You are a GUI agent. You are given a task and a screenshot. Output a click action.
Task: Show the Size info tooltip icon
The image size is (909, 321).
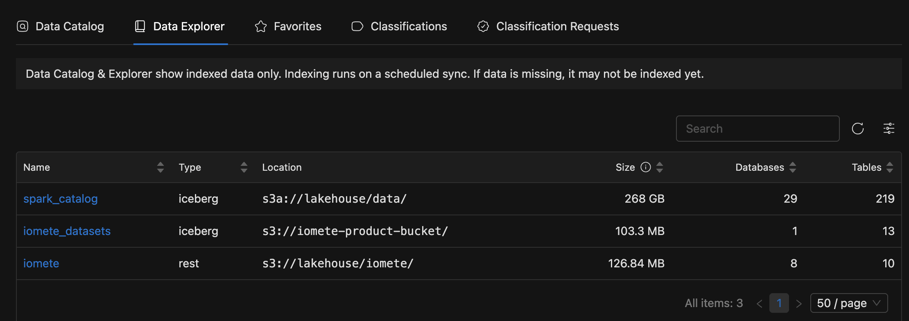pos(646,167)
